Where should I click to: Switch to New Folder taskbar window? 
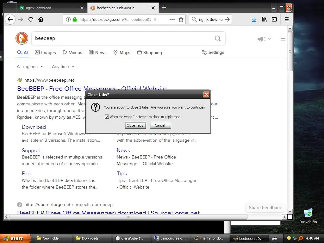[52, 238]
